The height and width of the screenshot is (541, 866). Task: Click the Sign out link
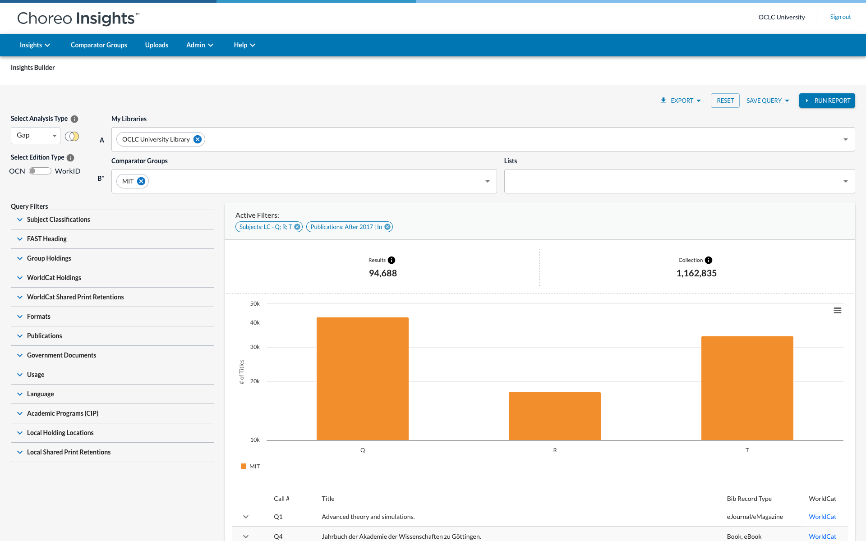click(840, 17)
